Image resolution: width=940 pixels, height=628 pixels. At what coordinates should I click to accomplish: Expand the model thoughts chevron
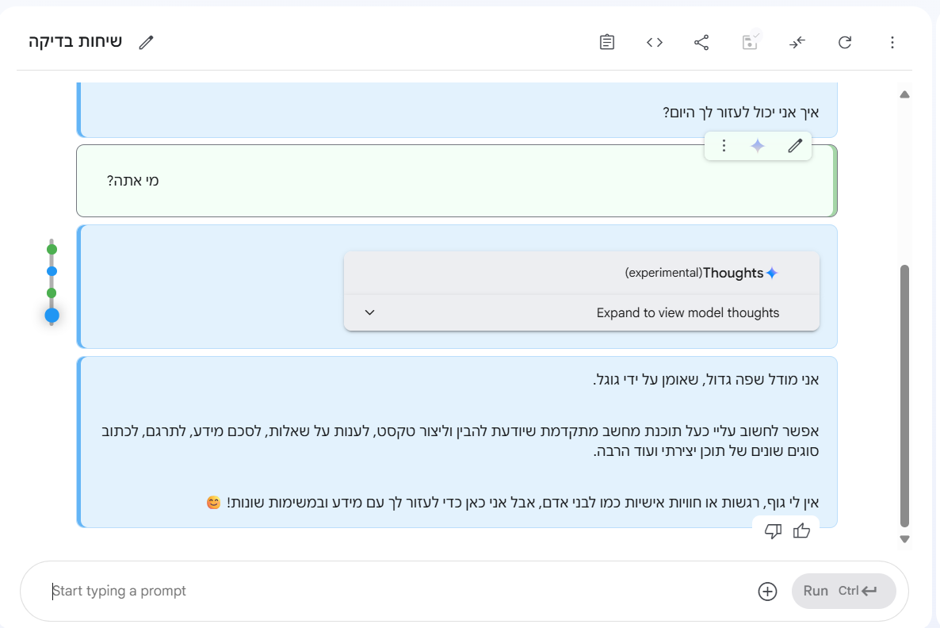pos(370,312)
